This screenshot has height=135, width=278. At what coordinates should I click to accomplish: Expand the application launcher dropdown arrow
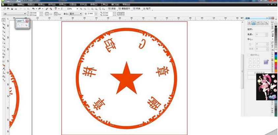pos(59,9)
